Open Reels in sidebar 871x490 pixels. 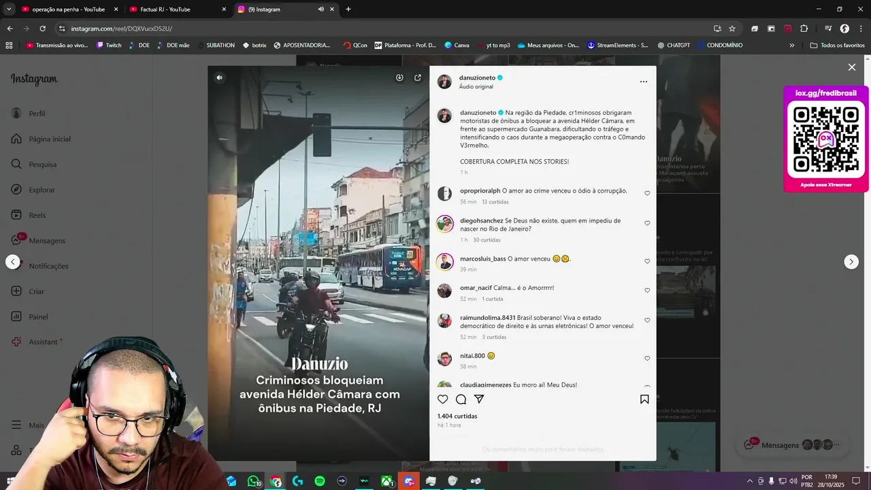29,215
